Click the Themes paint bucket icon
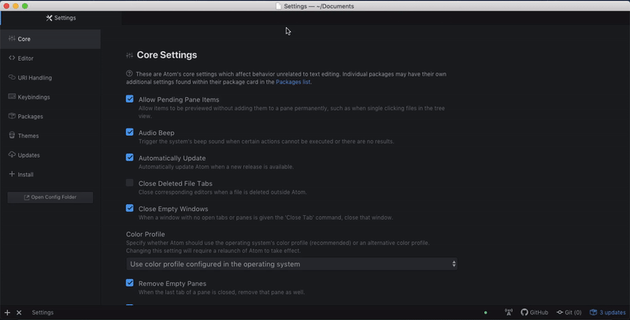The image size is (630, 320). pyautogui.click(x=12, y=135)
